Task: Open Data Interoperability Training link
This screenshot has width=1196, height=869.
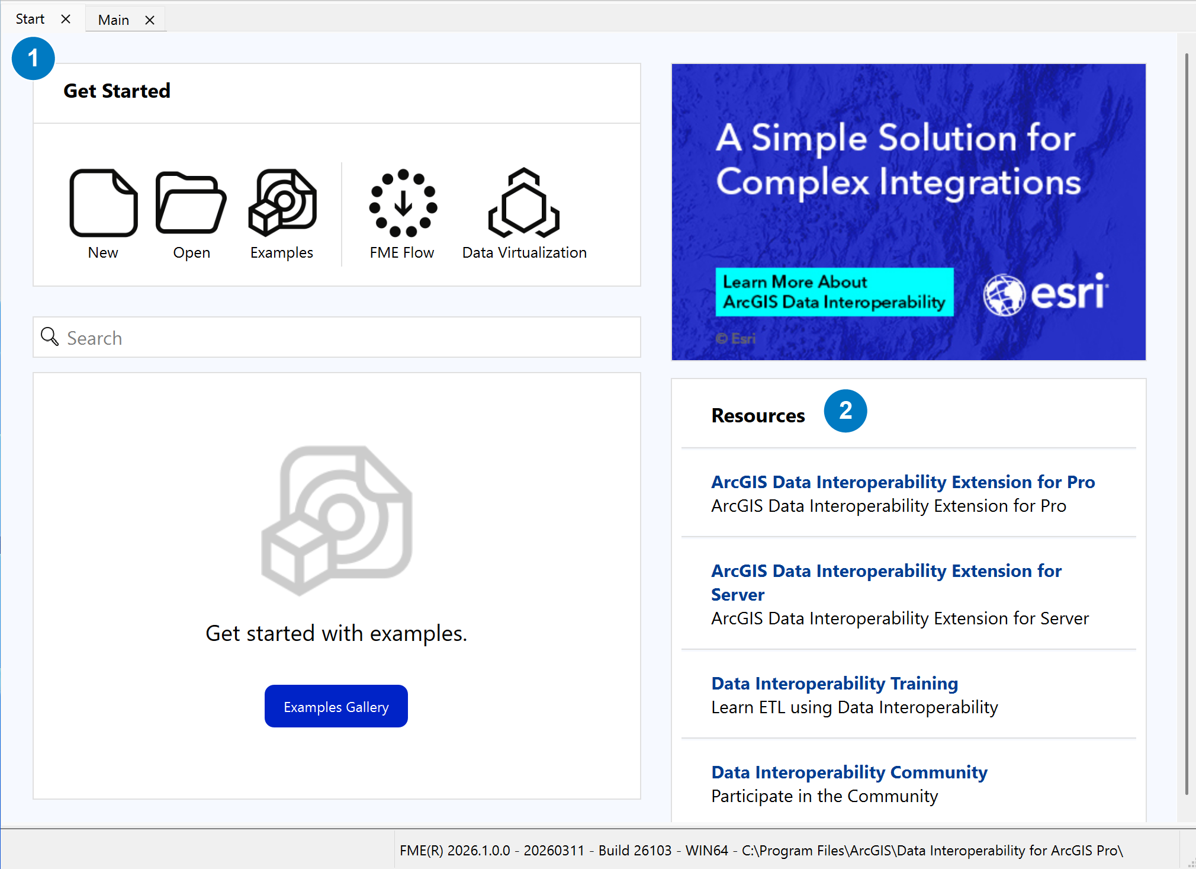Action: (x=835, y=684)
